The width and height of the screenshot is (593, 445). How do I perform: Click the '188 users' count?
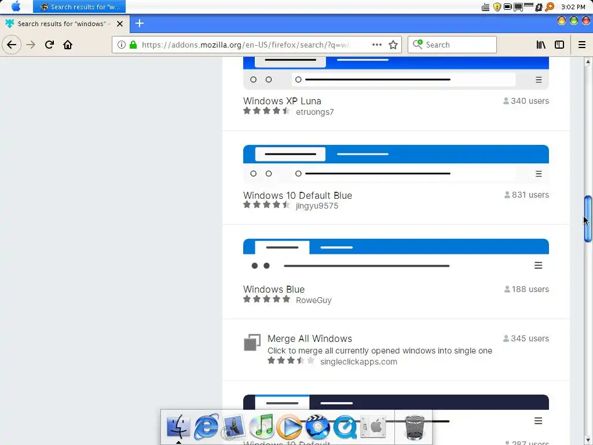(x=526, y=289)
